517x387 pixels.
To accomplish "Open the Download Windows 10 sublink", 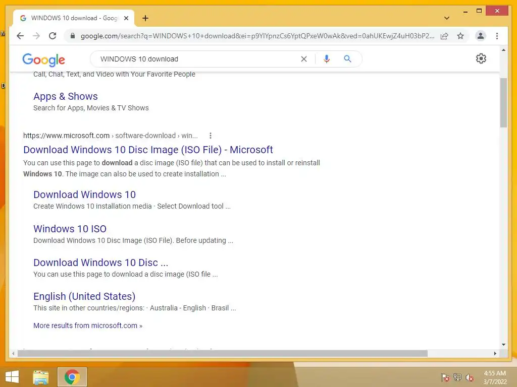I will (84, 195).
